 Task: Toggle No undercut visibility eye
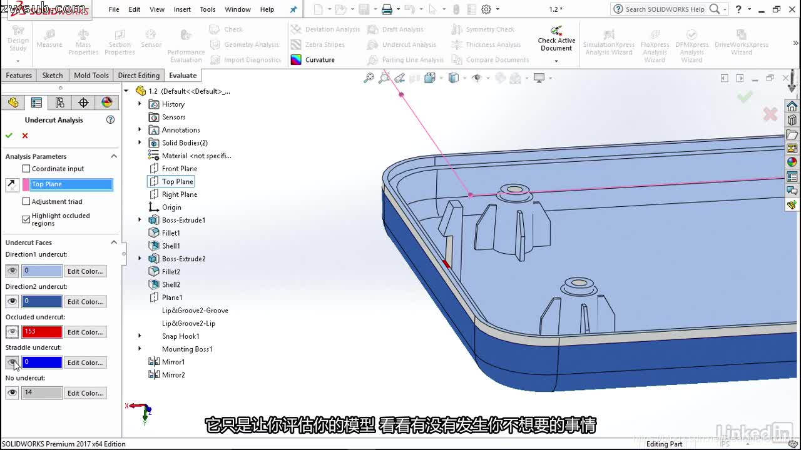[12, 393]
